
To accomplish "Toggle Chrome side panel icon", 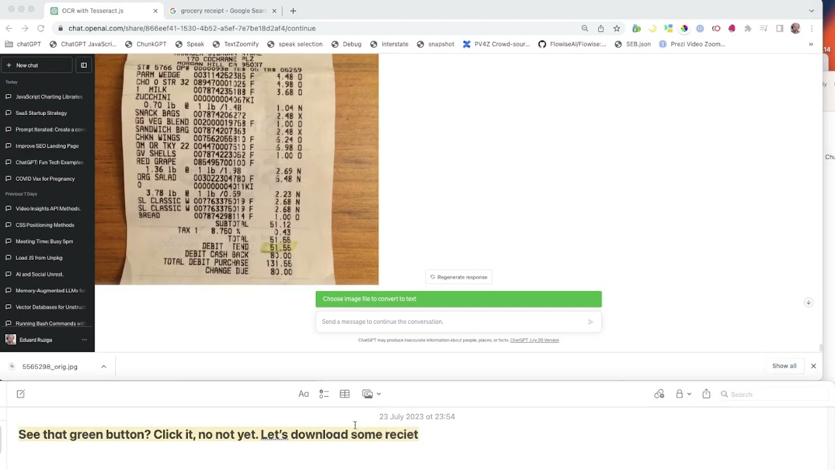I will 780,28.
